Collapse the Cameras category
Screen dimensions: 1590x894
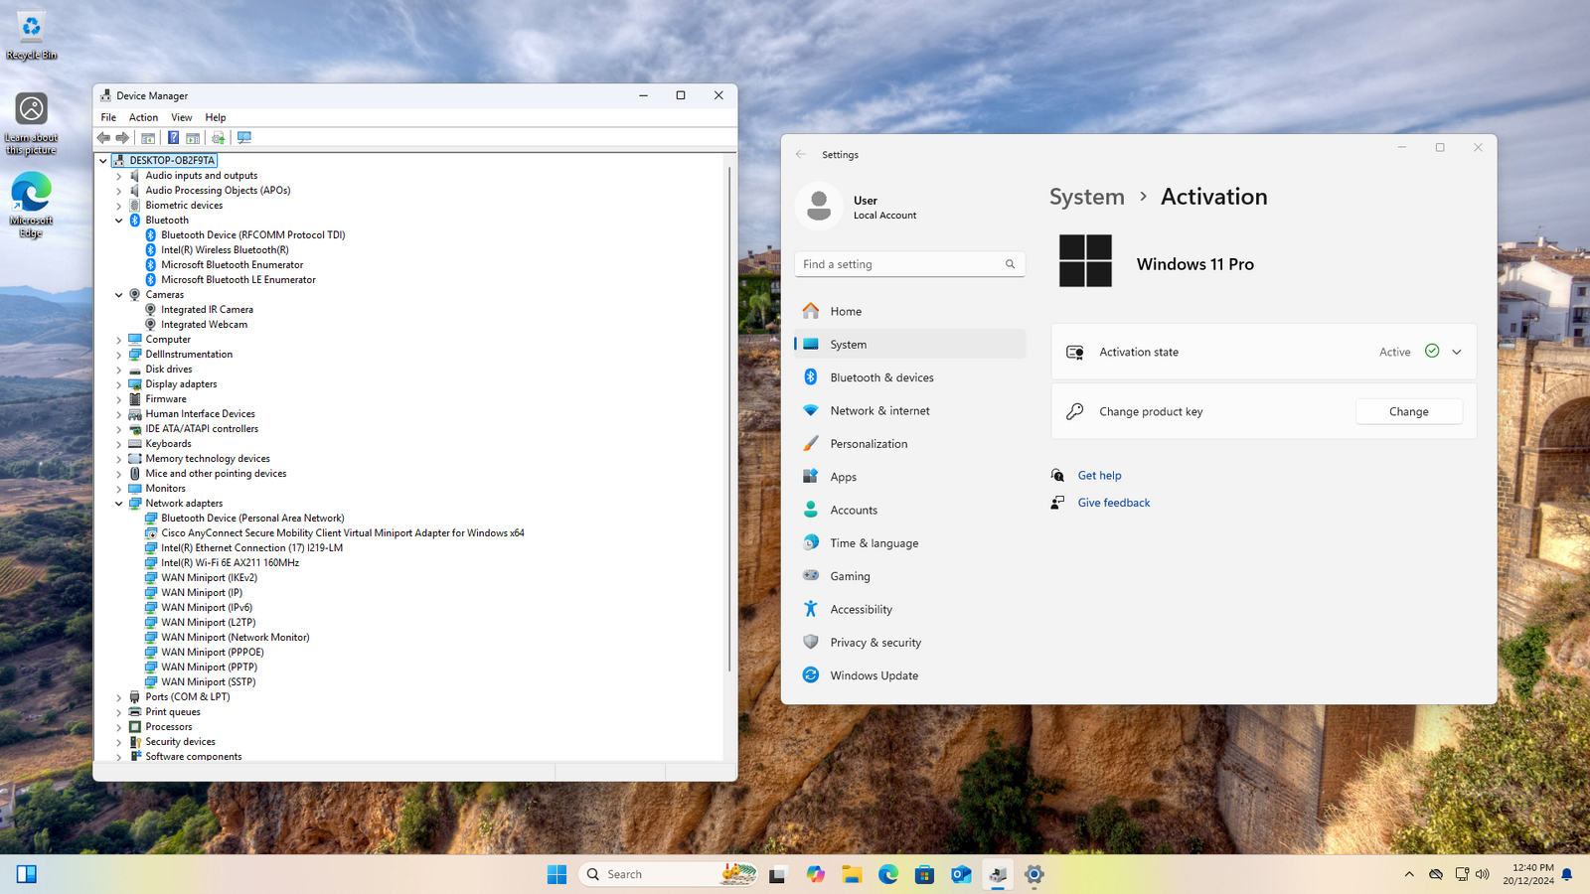[x=119, y=295]
